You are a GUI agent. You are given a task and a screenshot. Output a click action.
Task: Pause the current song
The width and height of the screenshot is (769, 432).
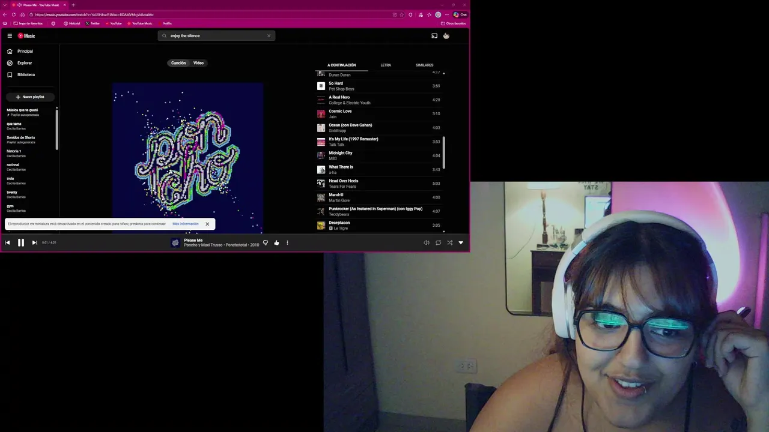(21, 242)
